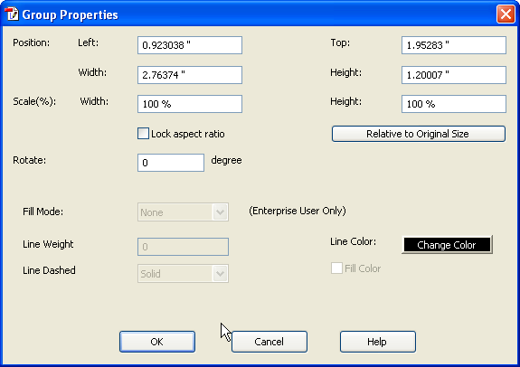Open the Line Color Change Color swatch

tap(447, 245)
